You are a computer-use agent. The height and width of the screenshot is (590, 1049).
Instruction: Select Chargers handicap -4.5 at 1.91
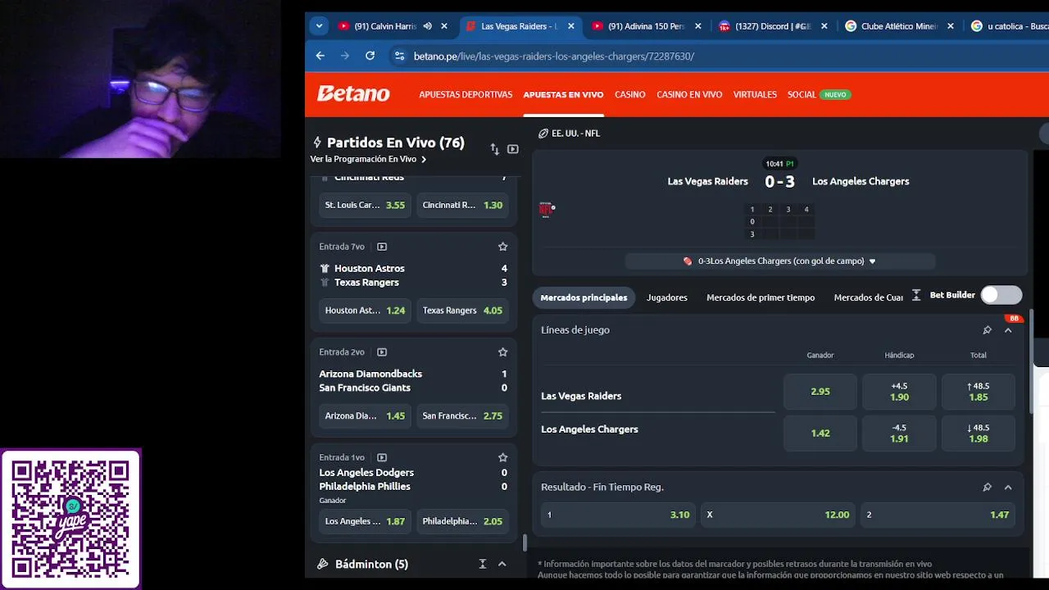[x=899, y=433]
